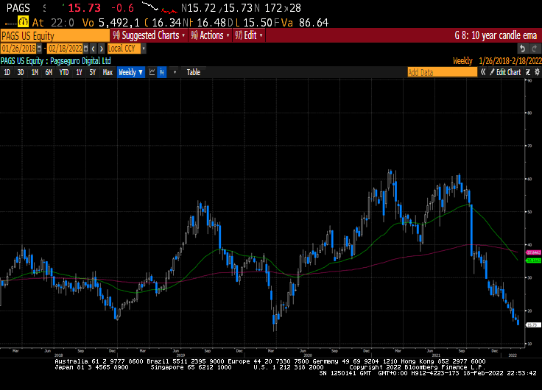Select the 3D range
The image size is (542, 390).
coord(21,72)
